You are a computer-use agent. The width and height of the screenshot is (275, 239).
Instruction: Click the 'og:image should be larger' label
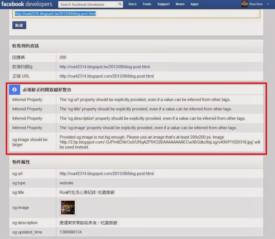tap(30, 142)
